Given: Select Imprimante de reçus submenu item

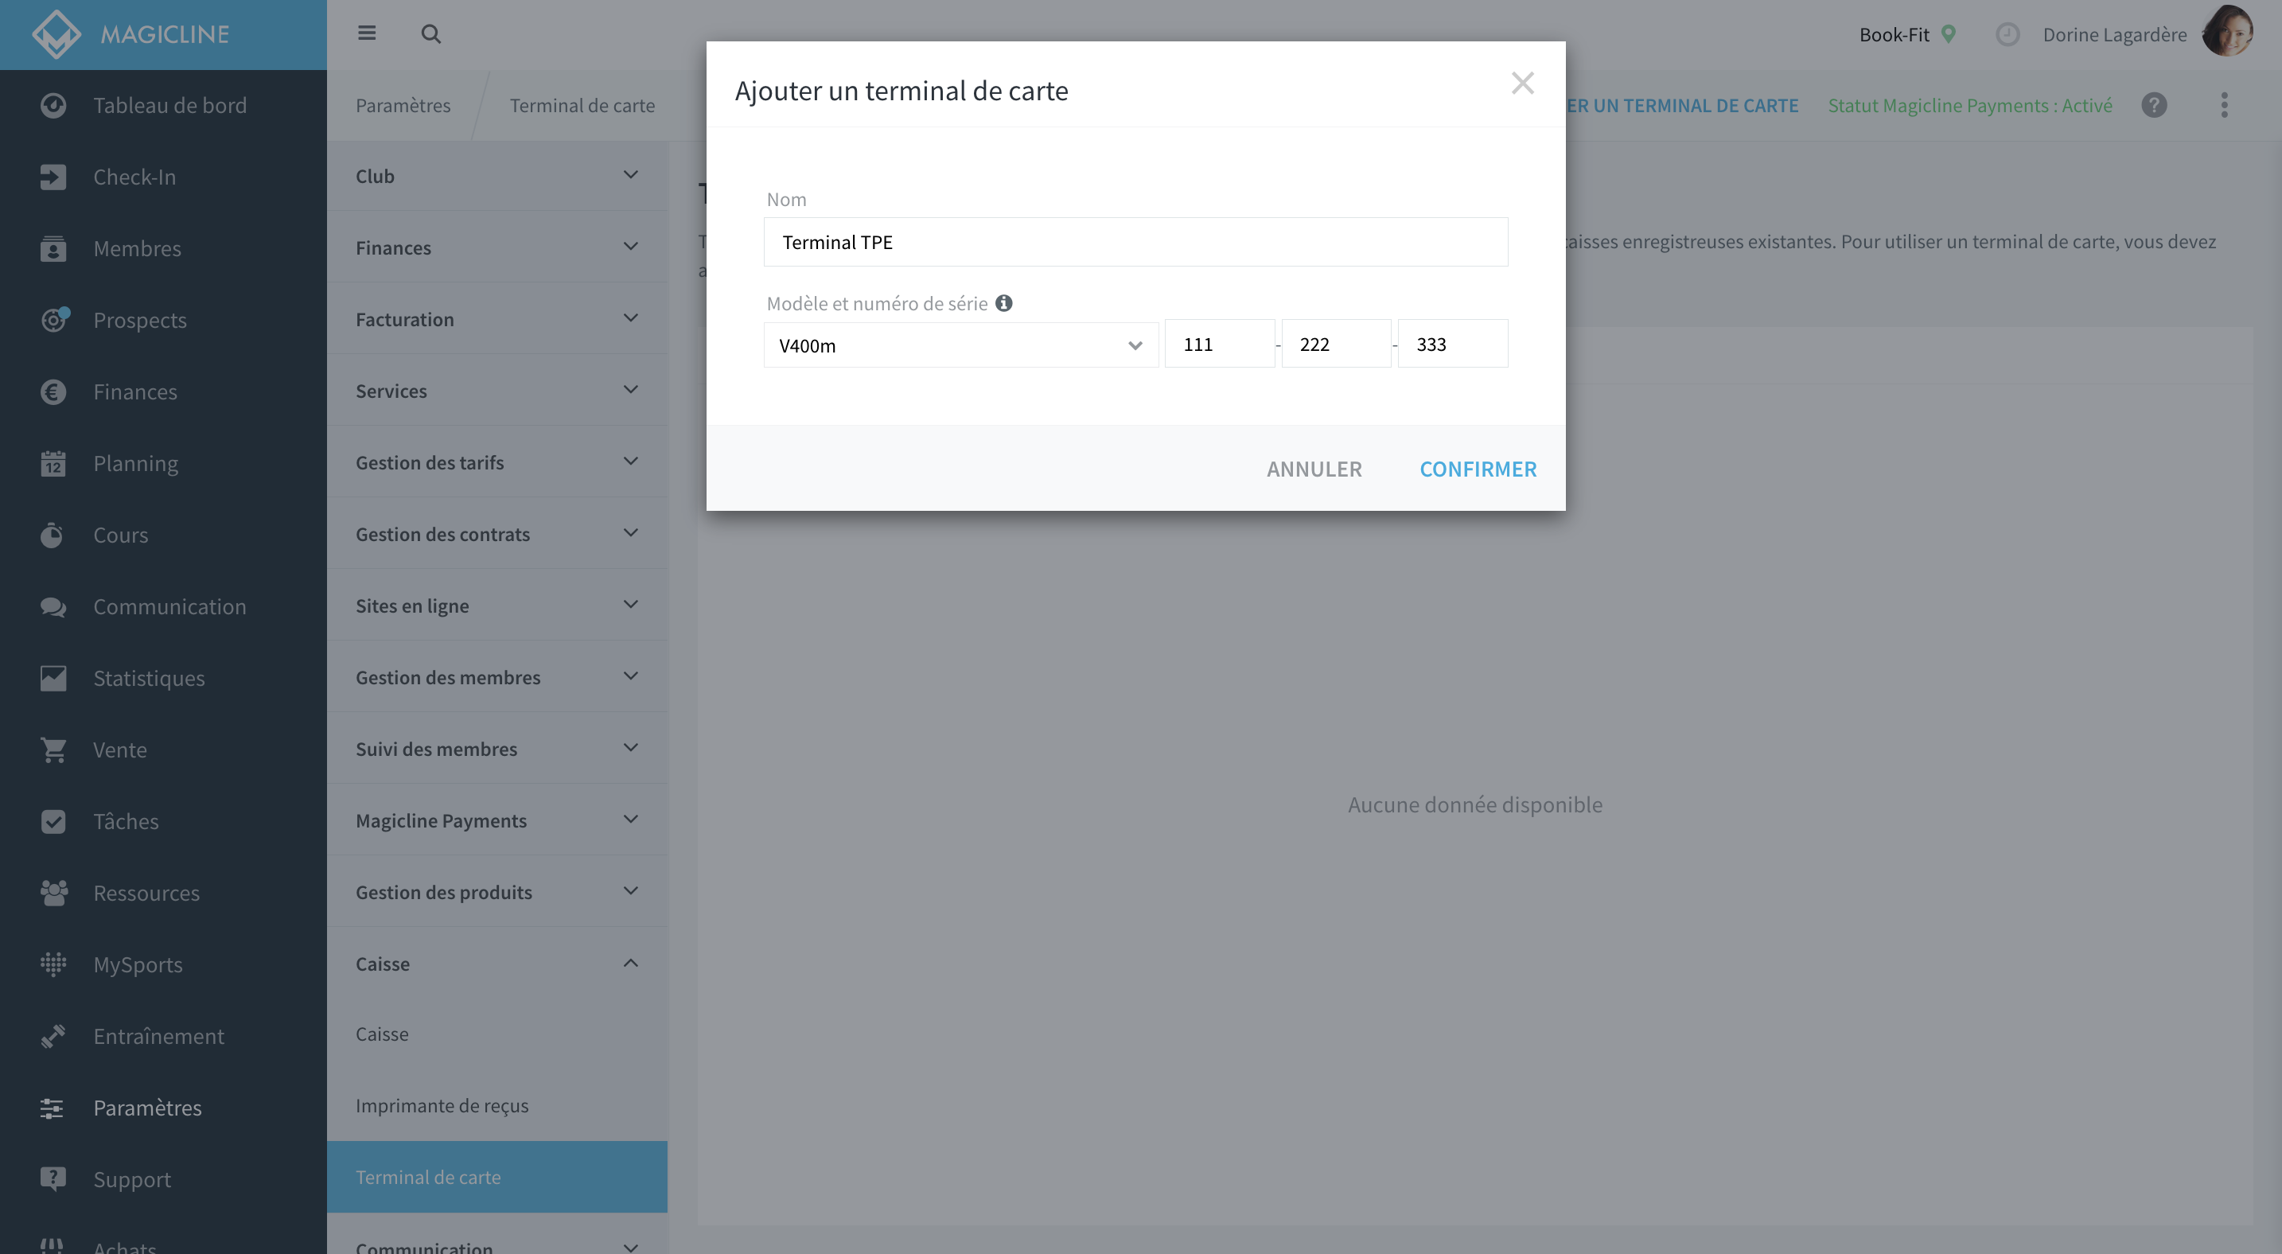Looking at the screenshot, I should [x=442, y=1105].
